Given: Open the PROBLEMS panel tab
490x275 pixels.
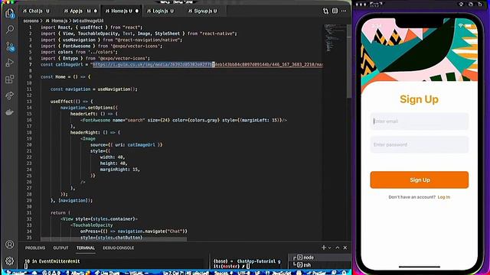Looking at the screenshot, I should point(35,247).
